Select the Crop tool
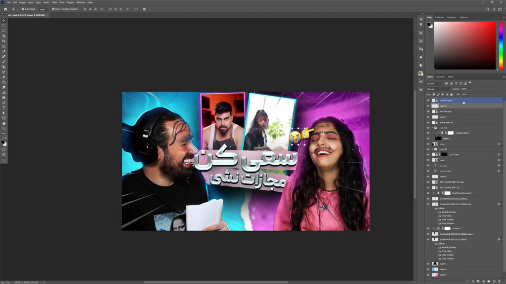 tap(4, 41)
